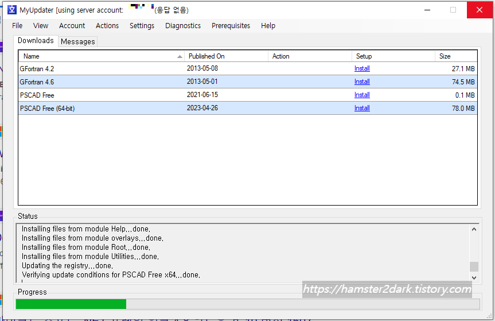Click the 27.1 MB size cell
495x321 pixels.
coord(463,69)
